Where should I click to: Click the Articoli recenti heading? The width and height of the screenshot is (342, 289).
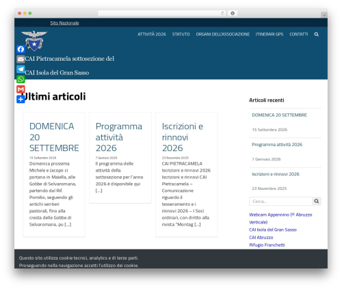click(x=267, y=100)
